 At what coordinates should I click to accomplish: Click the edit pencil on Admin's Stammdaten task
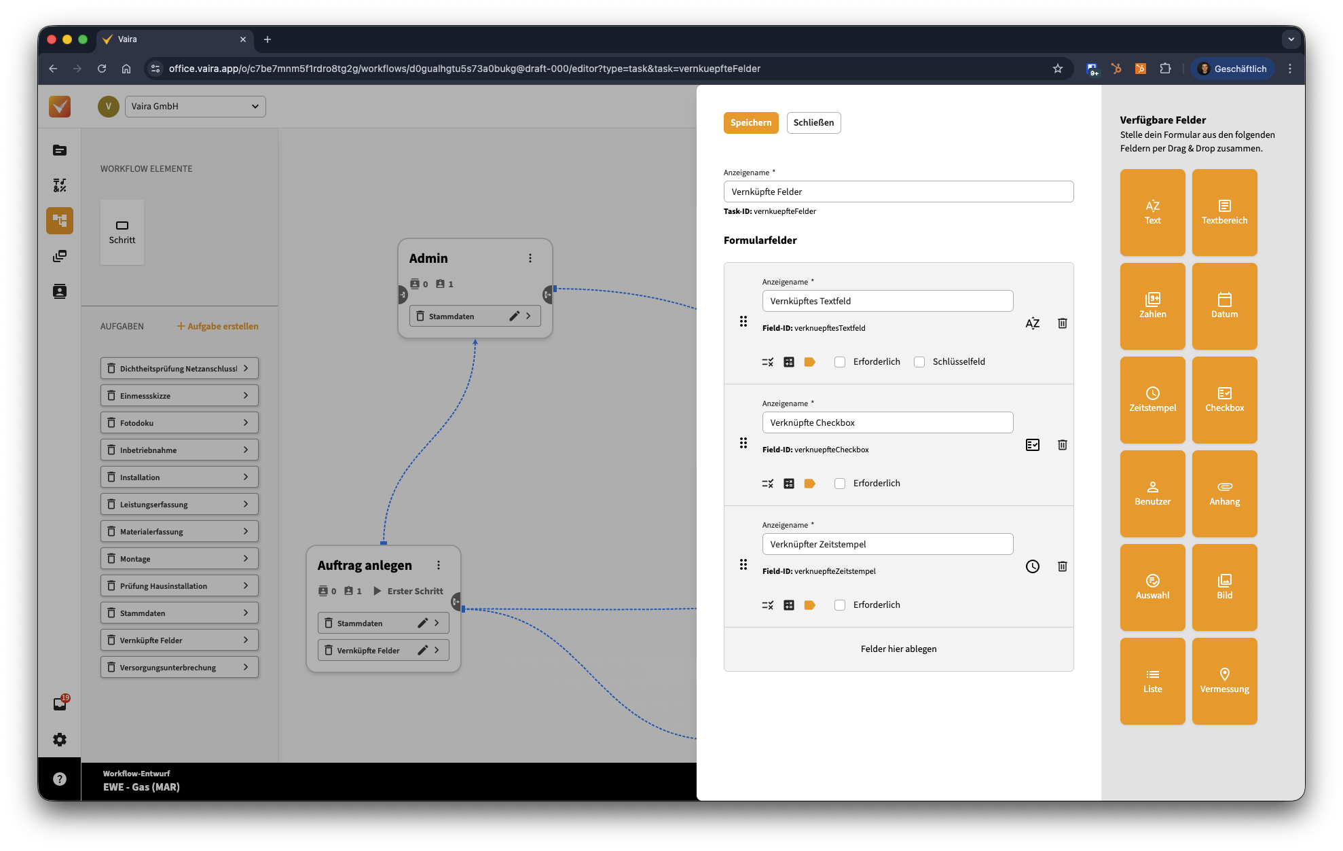514,316
